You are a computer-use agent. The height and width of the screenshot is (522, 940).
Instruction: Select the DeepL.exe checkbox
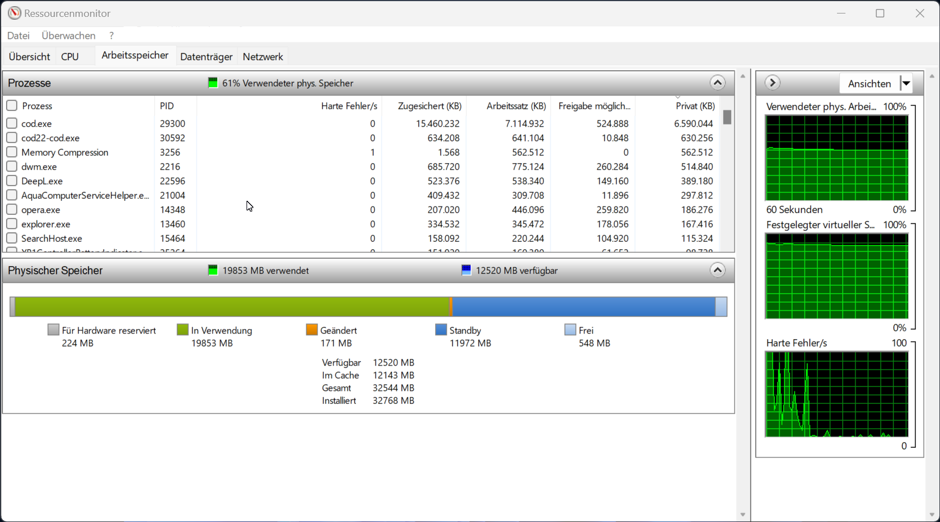[12, 181]
